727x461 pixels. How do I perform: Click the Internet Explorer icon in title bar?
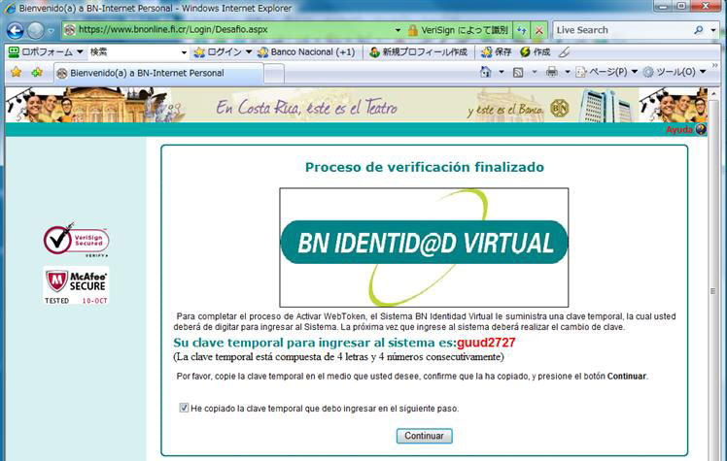point(9,9)
